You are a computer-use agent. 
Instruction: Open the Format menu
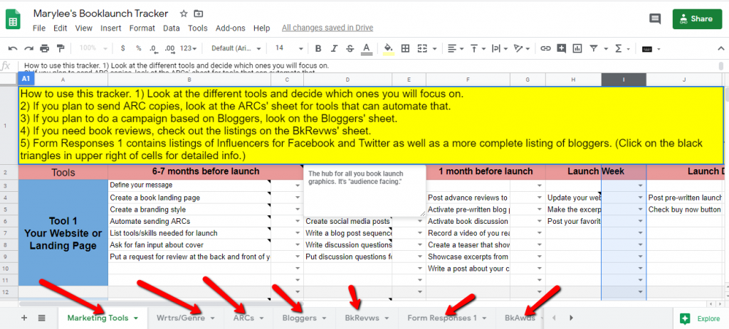point(142,28)
